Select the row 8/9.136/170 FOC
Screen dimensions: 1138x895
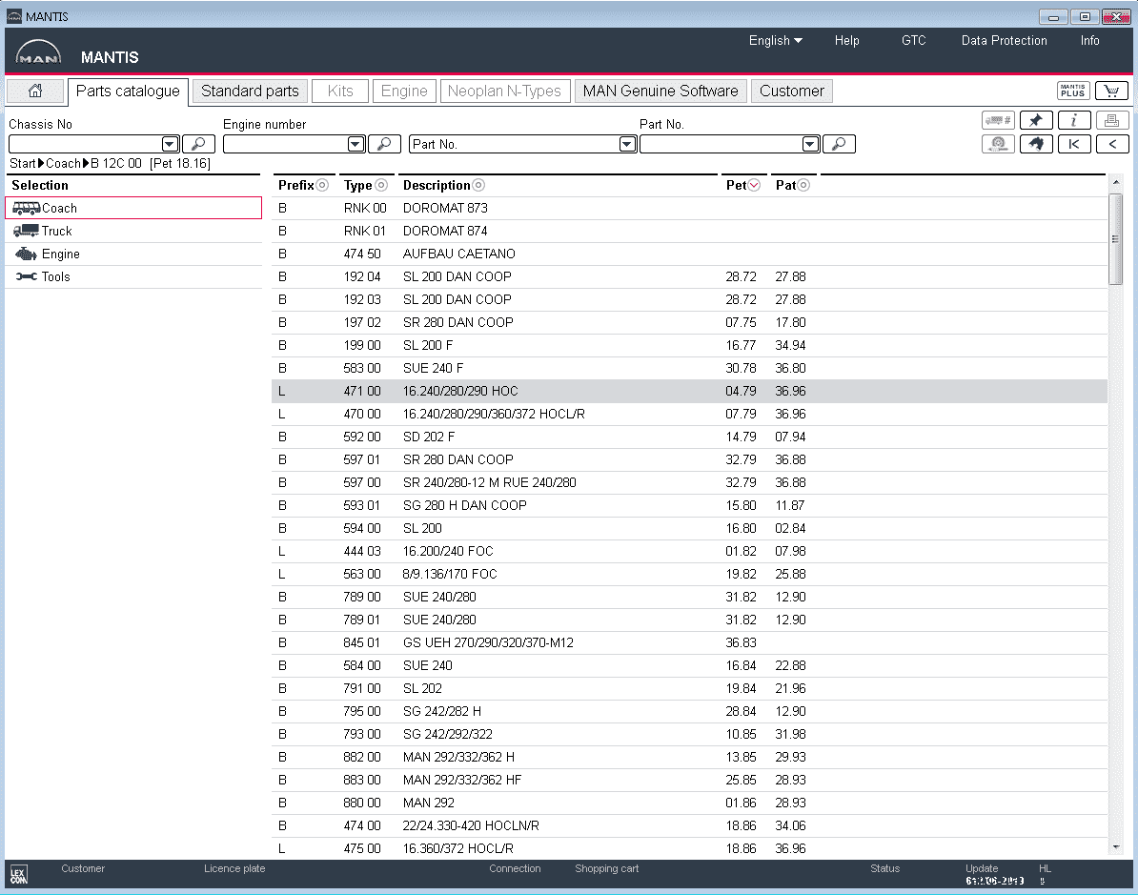pyautogui.click(x=689, y=574)
